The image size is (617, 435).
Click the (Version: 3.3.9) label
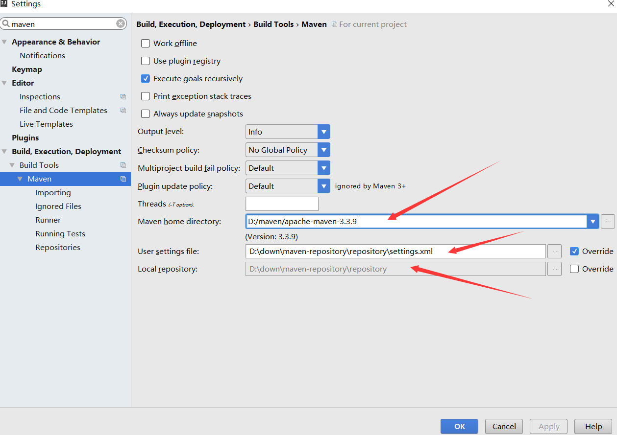pyautogui.click(x=271, y=237)
